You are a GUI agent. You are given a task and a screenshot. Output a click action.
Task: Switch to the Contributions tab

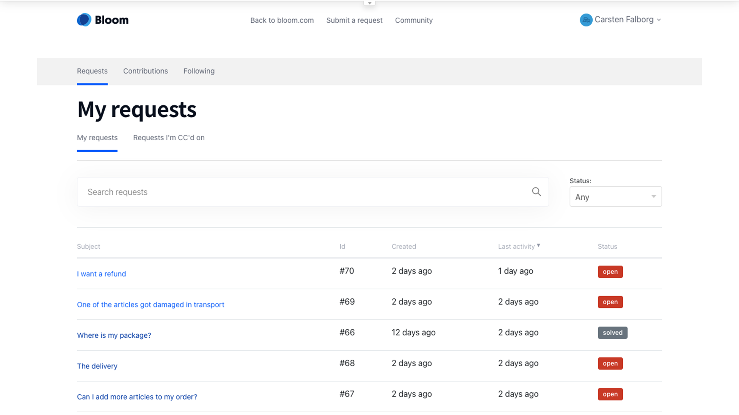click(145, 71)
